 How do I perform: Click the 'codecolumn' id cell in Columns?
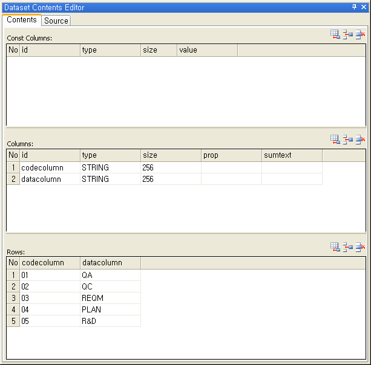(x=50, y=167)
